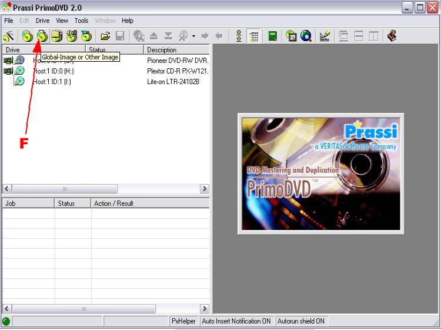Click the magnifier globe search icon

306,36
